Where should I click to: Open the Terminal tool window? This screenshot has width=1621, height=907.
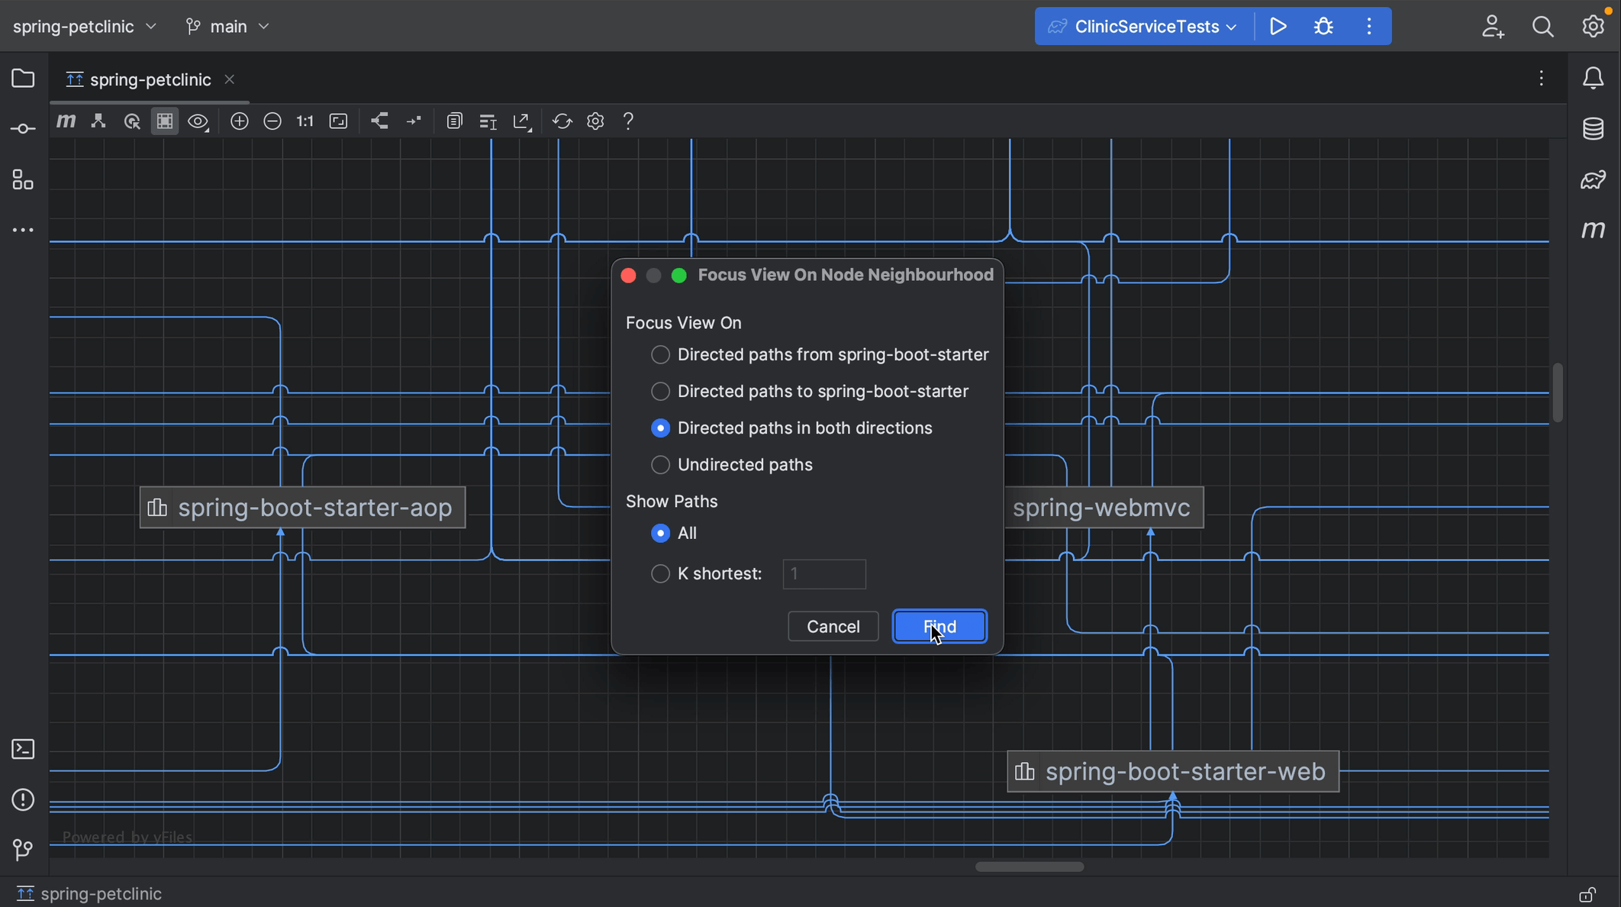(22, 749)
